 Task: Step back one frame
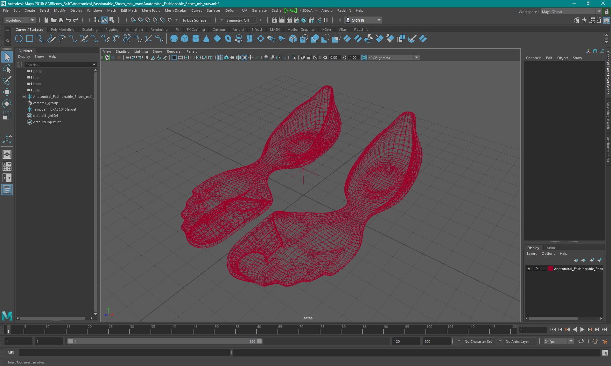(x=560, y=329)
